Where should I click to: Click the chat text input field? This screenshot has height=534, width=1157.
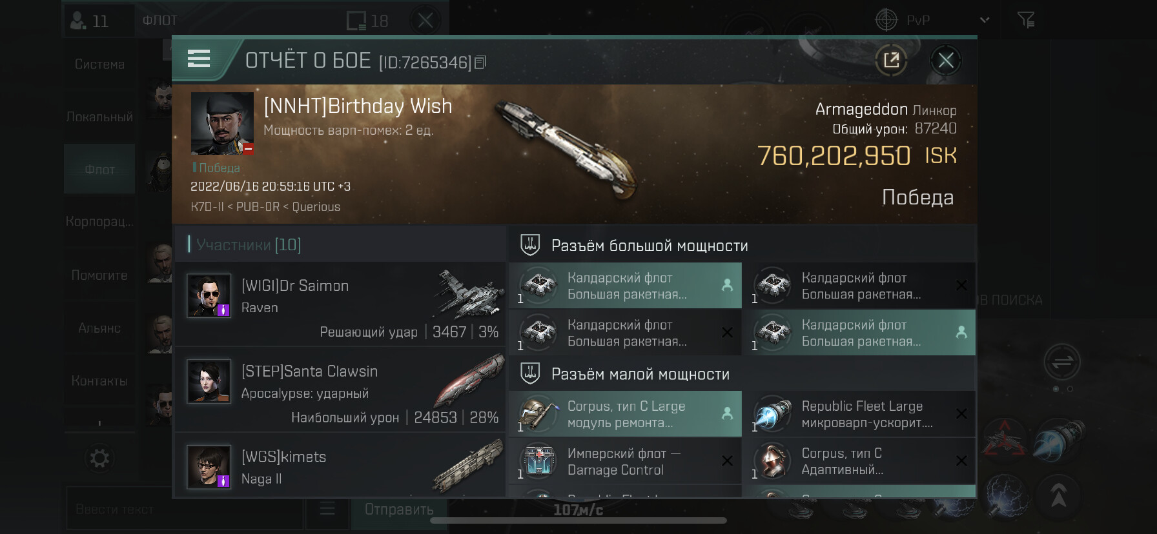pos(185,509)
